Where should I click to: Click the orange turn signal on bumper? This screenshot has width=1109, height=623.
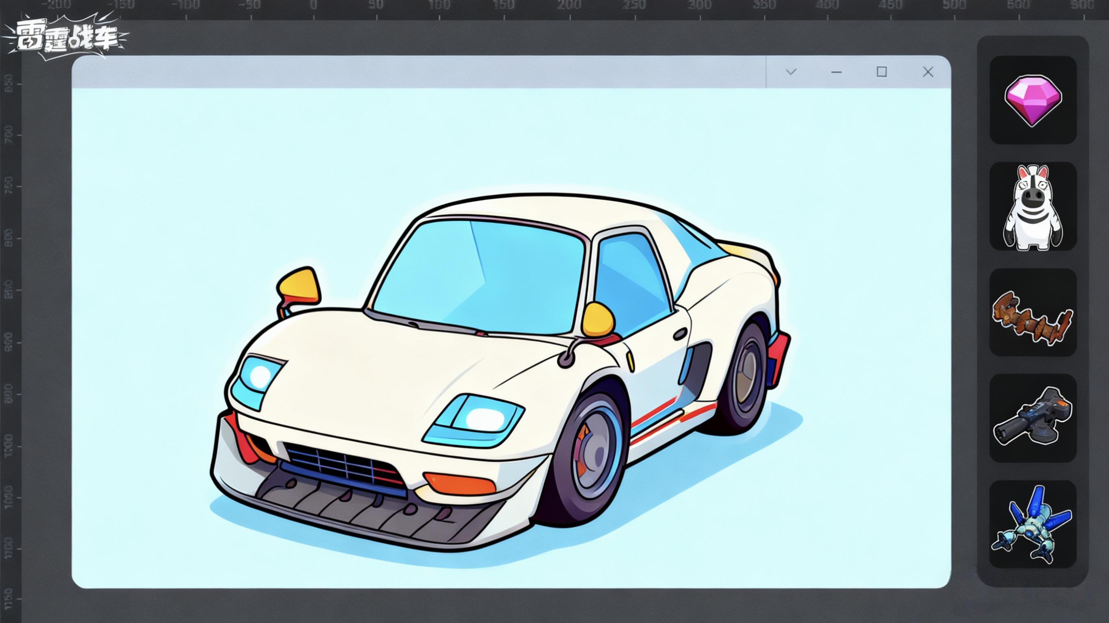[460, 484]
